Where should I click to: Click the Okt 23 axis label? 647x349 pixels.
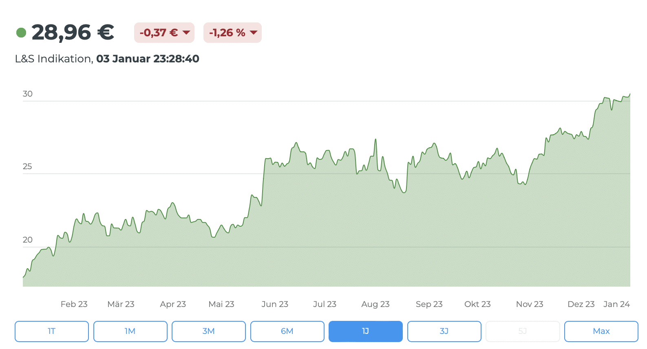[477, 304]
